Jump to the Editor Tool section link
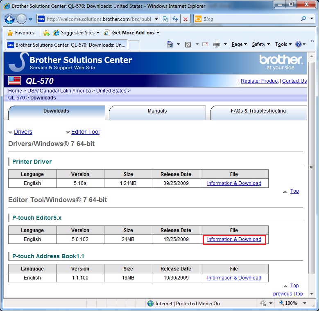The width and height of the screenshot is (319, 311). point(85,132)
